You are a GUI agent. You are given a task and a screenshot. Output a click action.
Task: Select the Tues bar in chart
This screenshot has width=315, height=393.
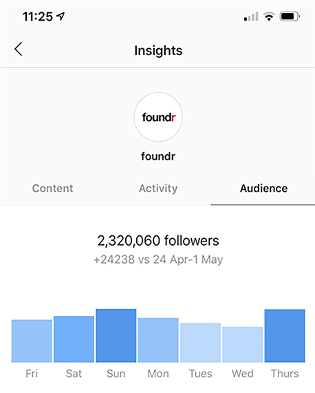click(x=200, y=343)
